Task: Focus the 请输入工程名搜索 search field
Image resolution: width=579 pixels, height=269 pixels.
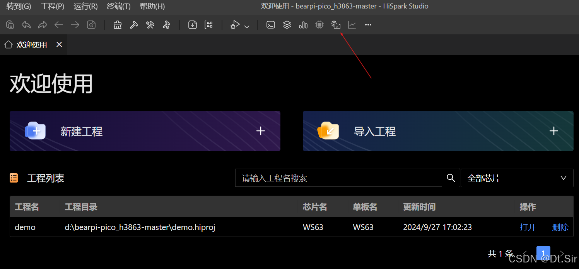Action: [338, 178]
